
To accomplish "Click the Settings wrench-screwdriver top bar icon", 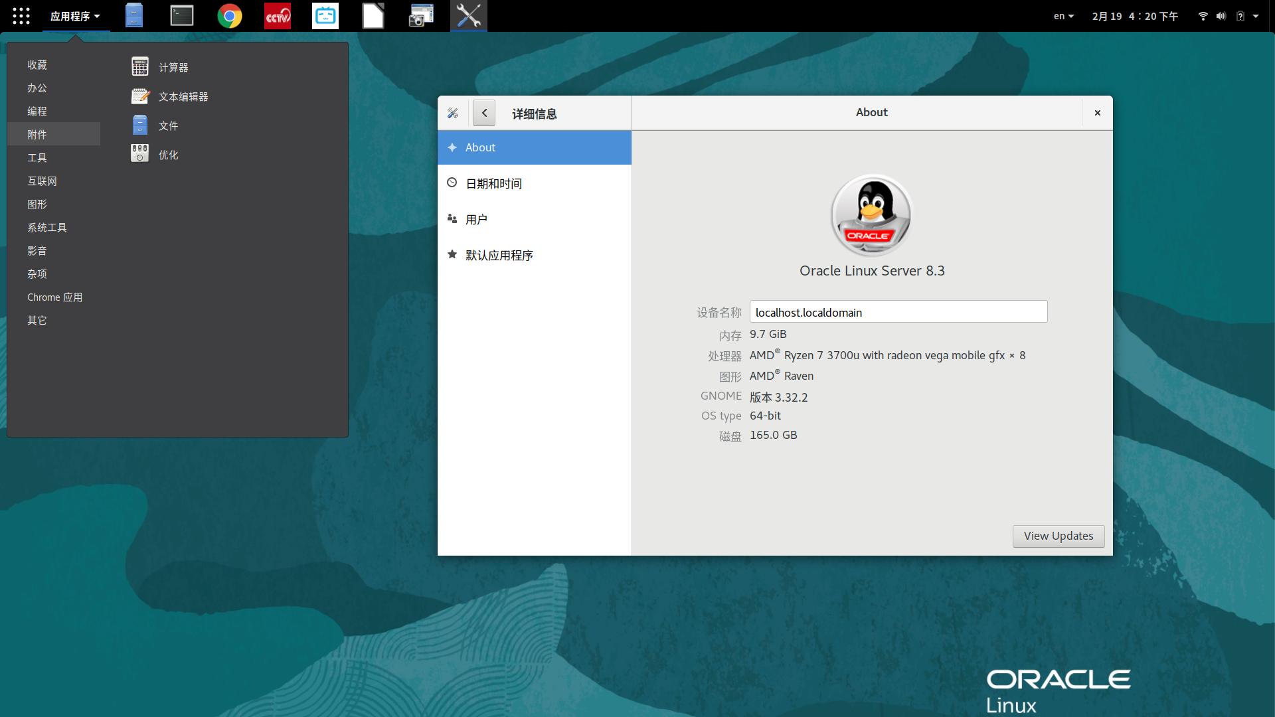I will pyautogui.click(x=469, y=16).
